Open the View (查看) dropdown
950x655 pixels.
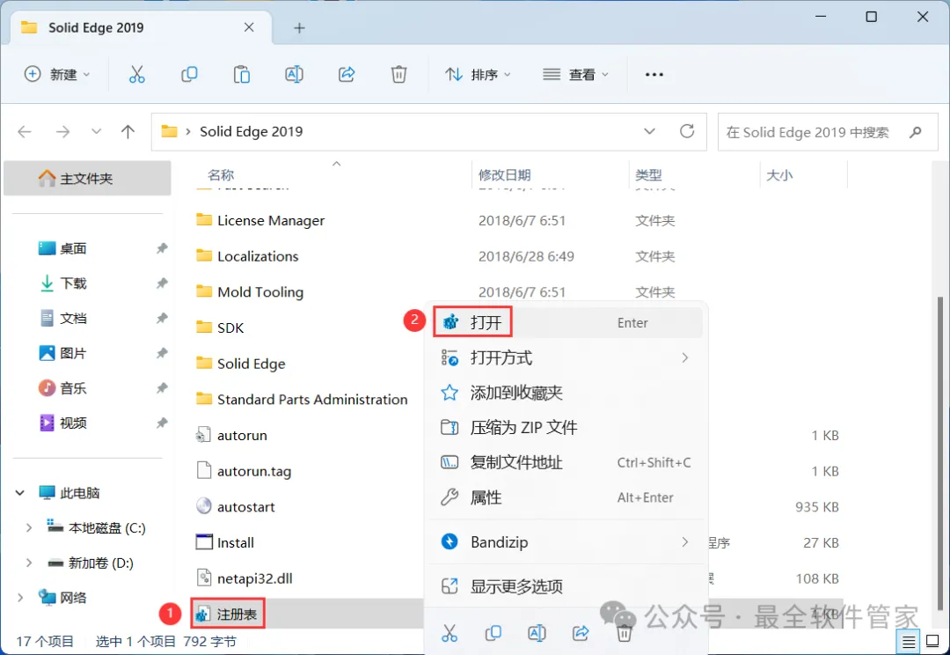tap(575, 75)
